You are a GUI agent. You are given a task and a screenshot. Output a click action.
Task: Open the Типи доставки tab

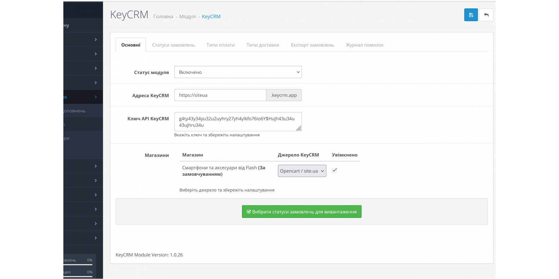(x=263, y=45)
